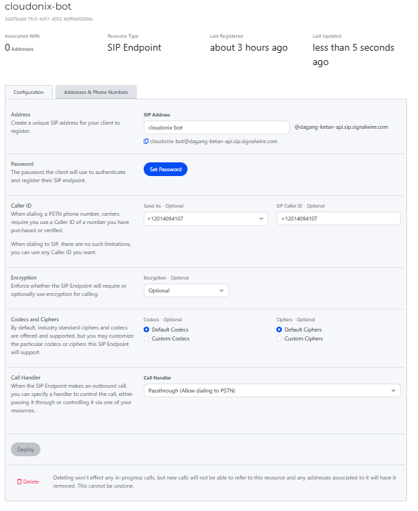Select the Custom Codecs radio button
418x511 pixels.
146,338
